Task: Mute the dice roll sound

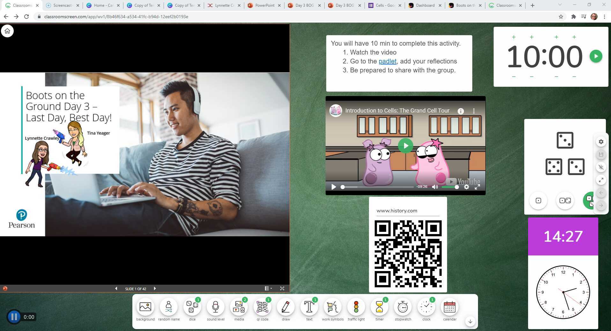Action: click(601, 167)
